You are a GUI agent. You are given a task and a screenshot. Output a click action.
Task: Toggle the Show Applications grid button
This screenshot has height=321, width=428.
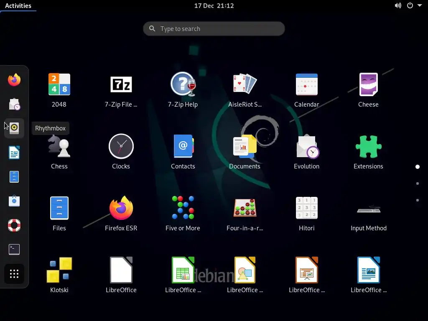[x=14, y=273]
